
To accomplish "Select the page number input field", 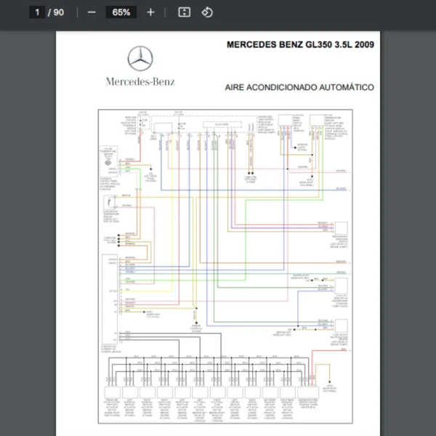I will tap(37, 12).
